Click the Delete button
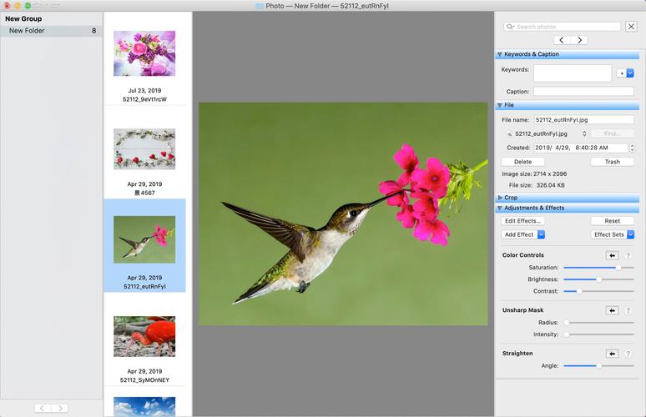Screen dimensions: 646x417 coord(522,162)
